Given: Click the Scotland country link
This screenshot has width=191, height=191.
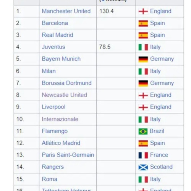Looking at the screenshot, I should point(161,167).
